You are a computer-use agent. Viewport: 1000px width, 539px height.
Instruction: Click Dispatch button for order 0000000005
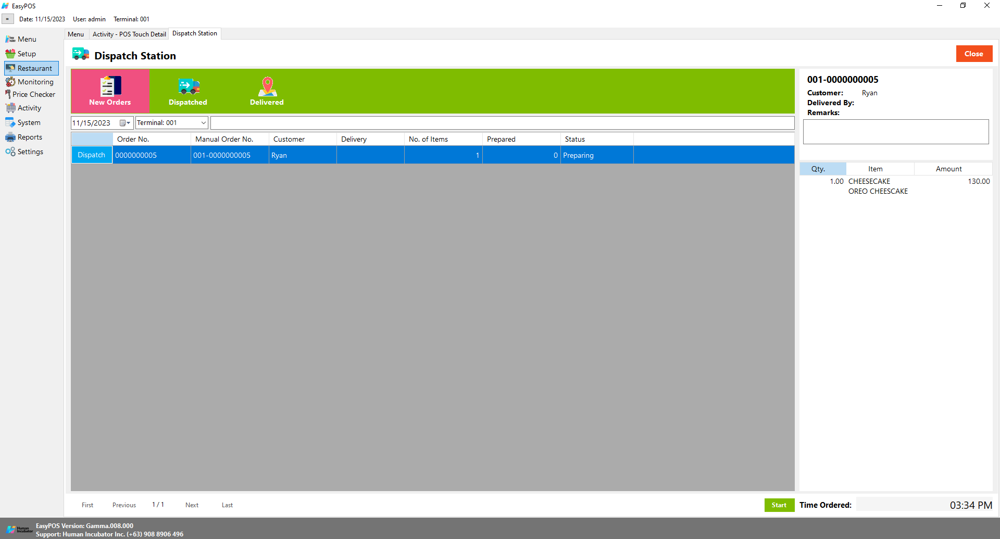(x=92, y=155)
